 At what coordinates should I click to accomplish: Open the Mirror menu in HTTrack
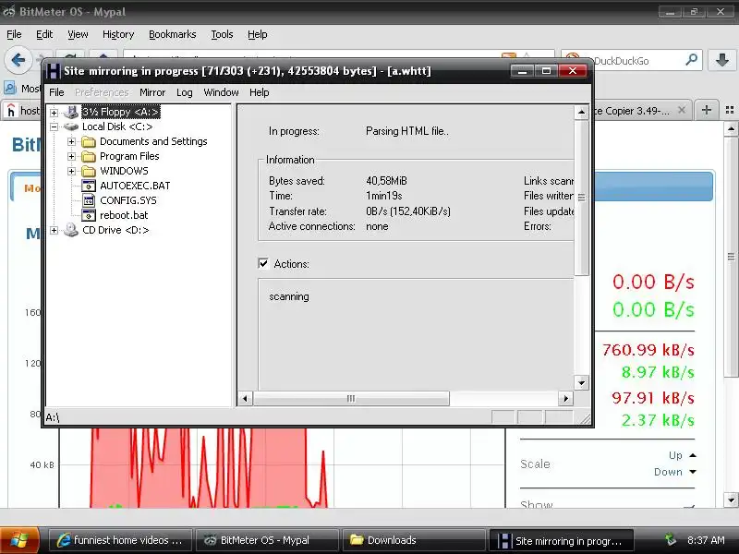[152, 92]
